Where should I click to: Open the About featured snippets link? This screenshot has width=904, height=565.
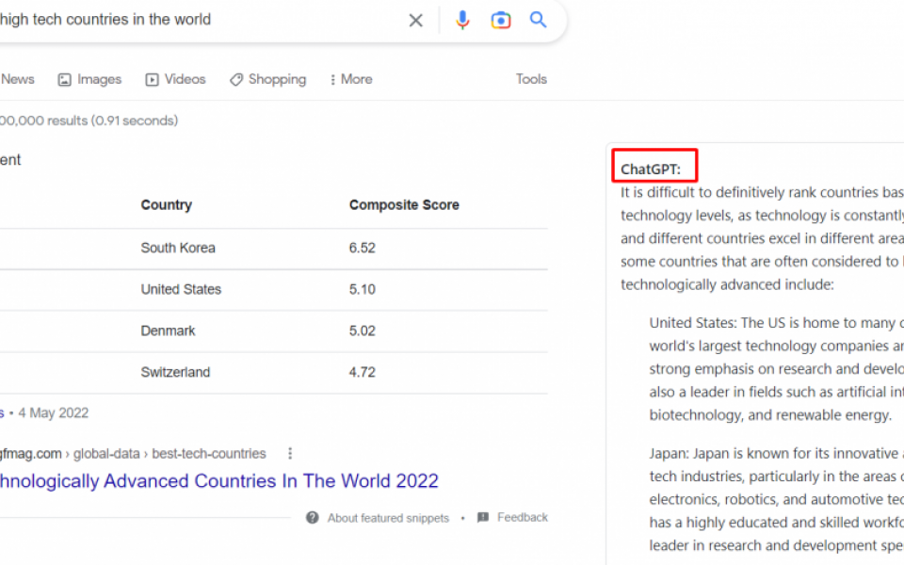(388, 518)
